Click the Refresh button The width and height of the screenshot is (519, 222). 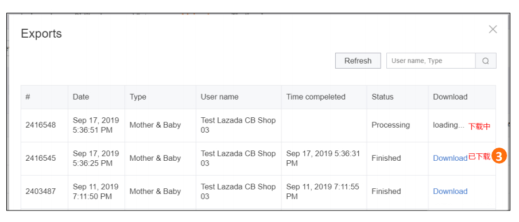click(358, 61)
